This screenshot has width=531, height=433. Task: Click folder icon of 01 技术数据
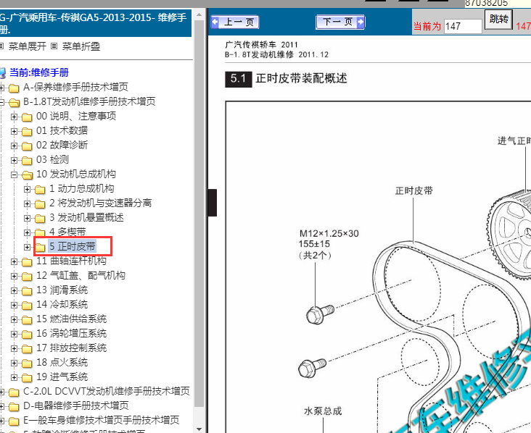(x=27, y=132)
